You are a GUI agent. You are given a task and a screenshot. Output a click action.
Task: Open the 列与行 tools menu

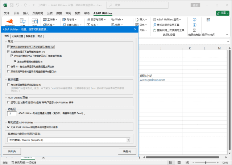point(69,19)
